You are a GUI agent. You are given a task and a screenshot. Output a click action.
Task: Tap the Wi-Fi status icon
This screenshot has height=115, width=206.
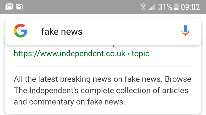143,7
